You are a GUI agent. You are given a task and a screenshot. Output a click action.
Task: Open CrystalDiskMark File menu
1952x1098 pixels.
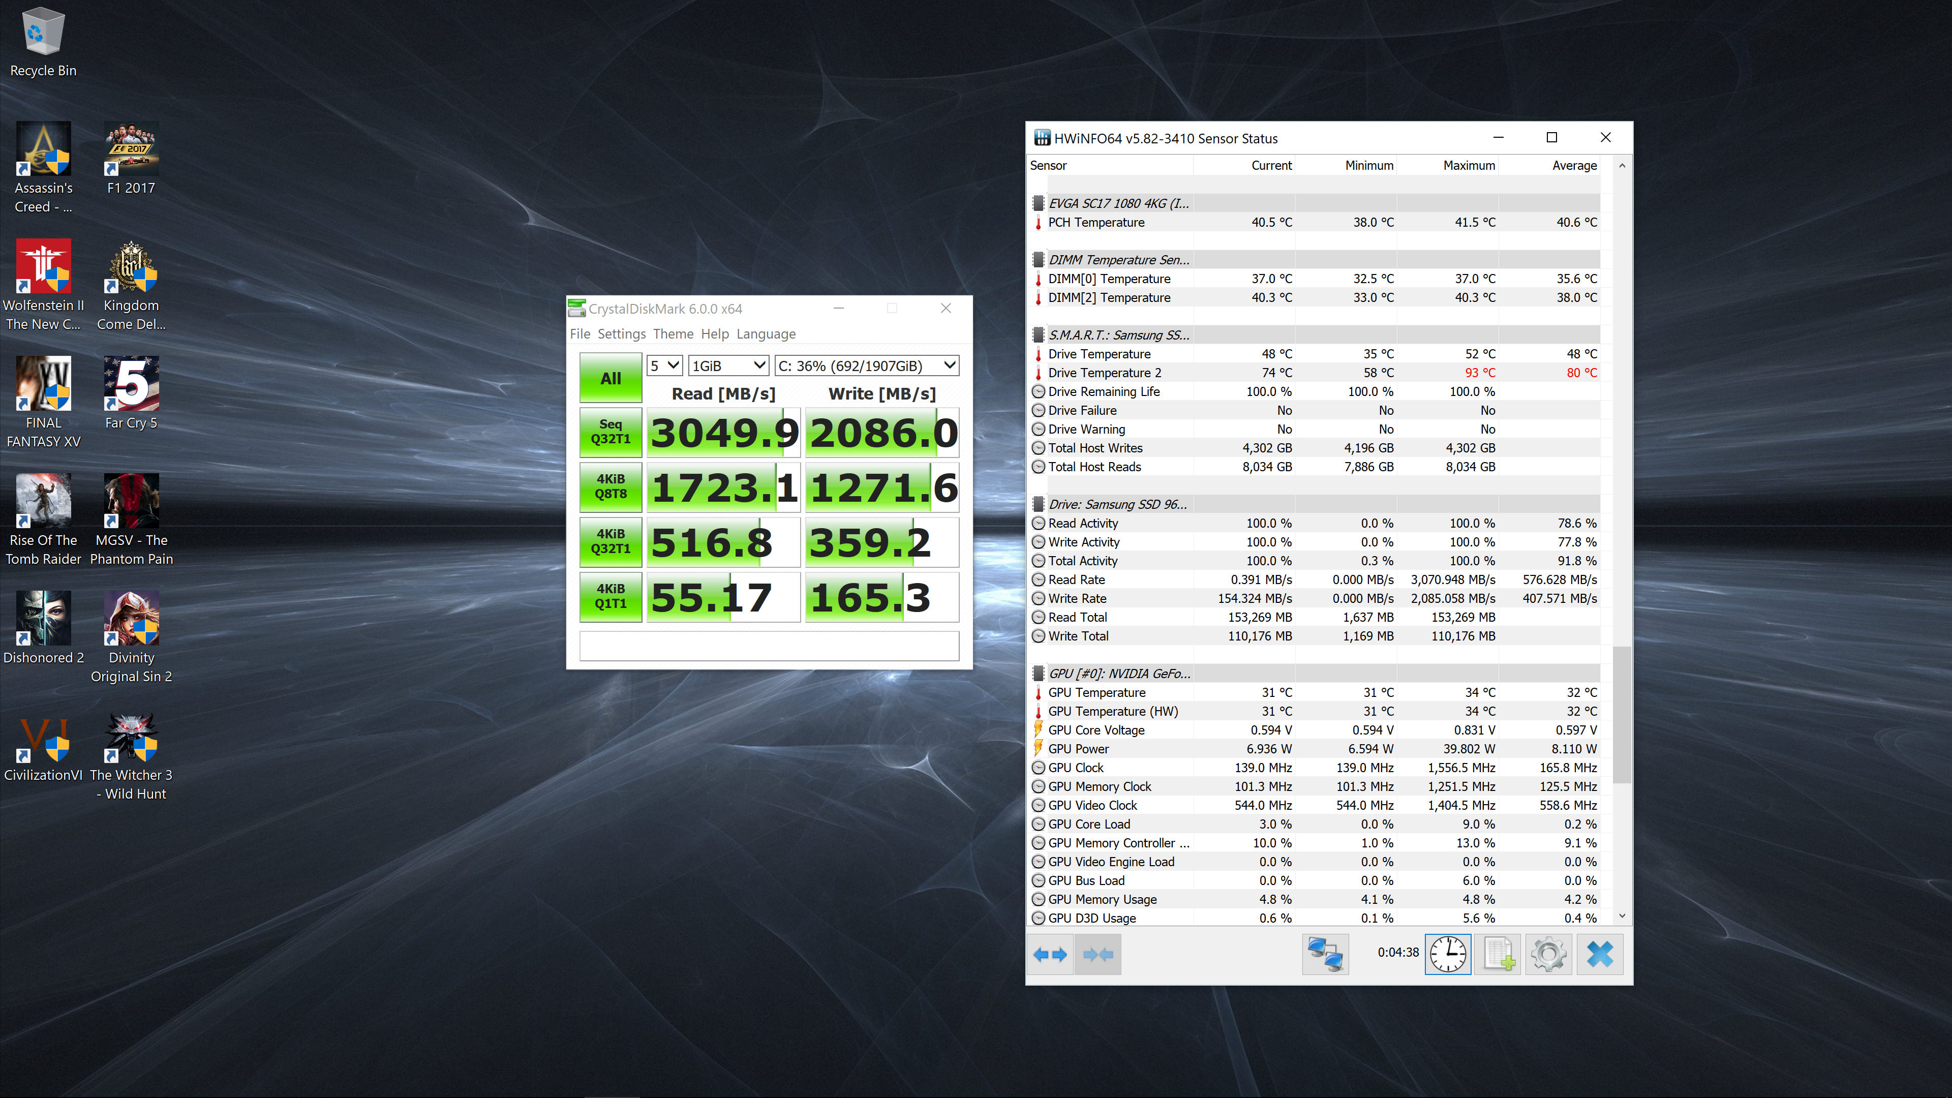coord(579,334)
